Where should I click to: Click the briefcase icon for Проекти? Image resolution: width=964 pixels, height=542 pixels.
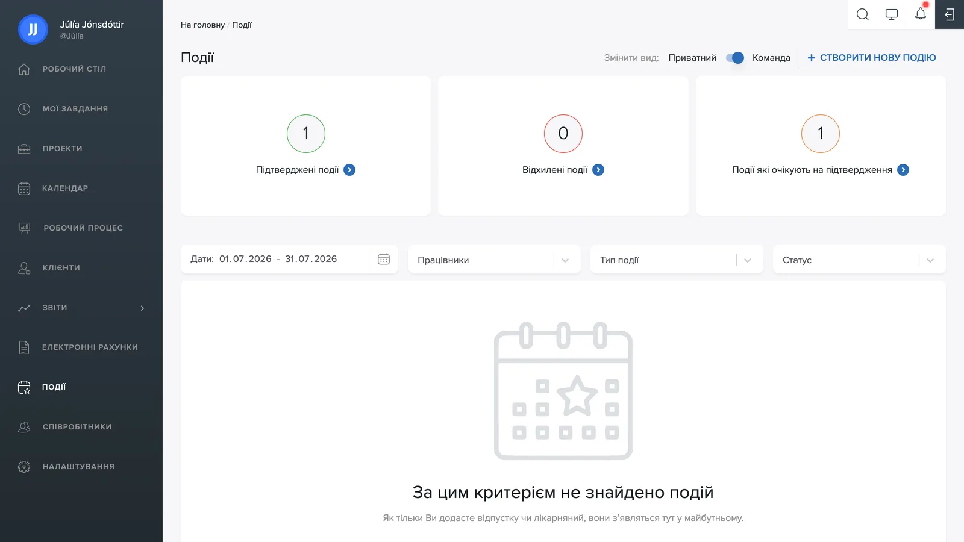pos(24,149)
